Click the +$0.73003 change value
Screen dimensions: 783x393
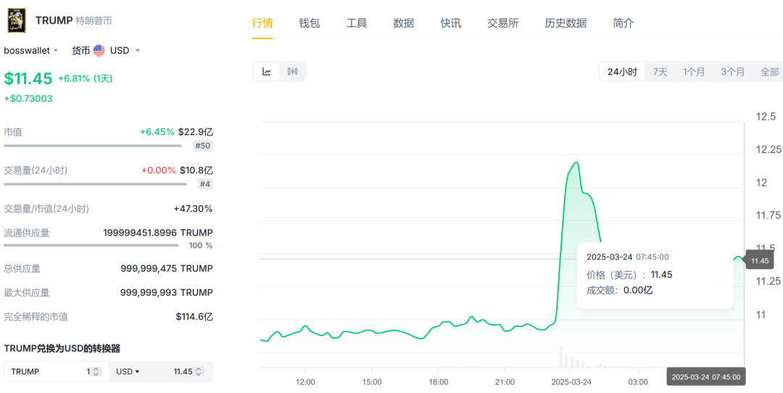pyautogui.click(x=28, y=99)
